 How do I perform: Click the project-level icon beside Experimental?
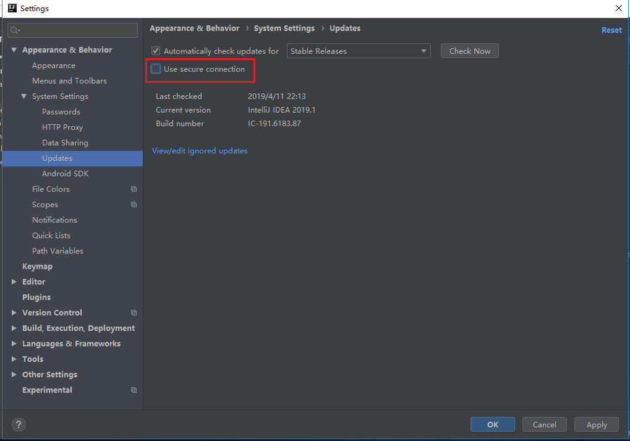tap(134, 390)
